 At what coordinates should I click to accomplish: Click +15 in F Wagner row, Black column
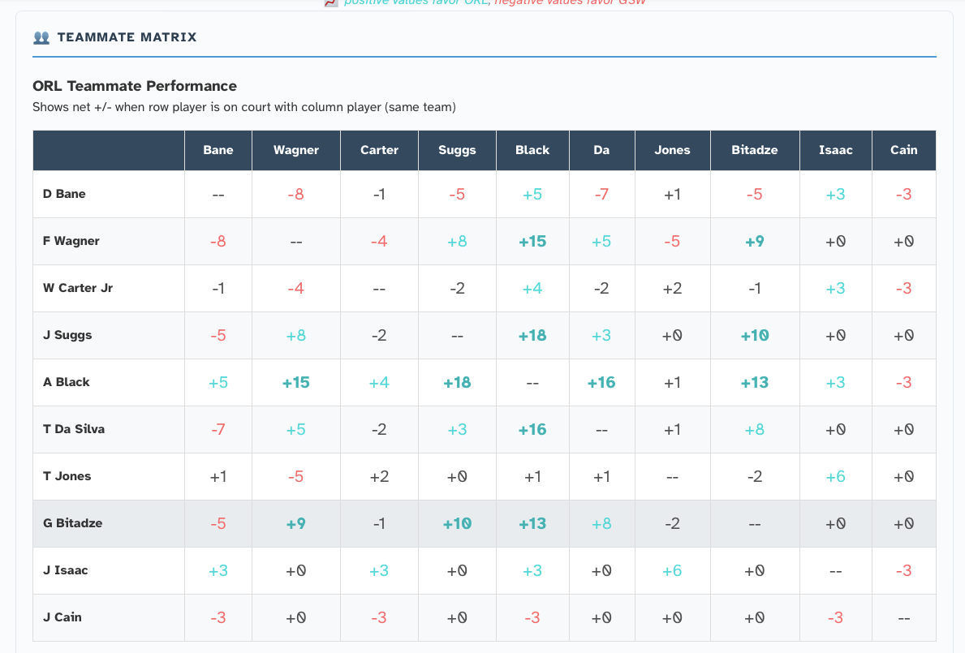[532, 242]
